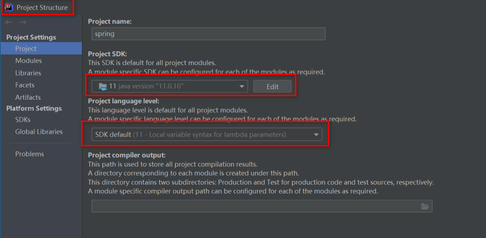Click the back navigation arrow
The height and width of the screenshot is (238, 486).
point(9,22)
